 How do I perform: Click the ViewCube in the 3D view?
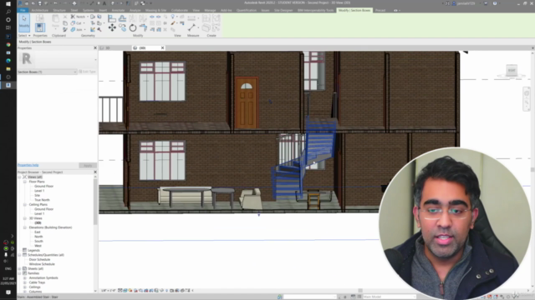[x=512, y=70]
